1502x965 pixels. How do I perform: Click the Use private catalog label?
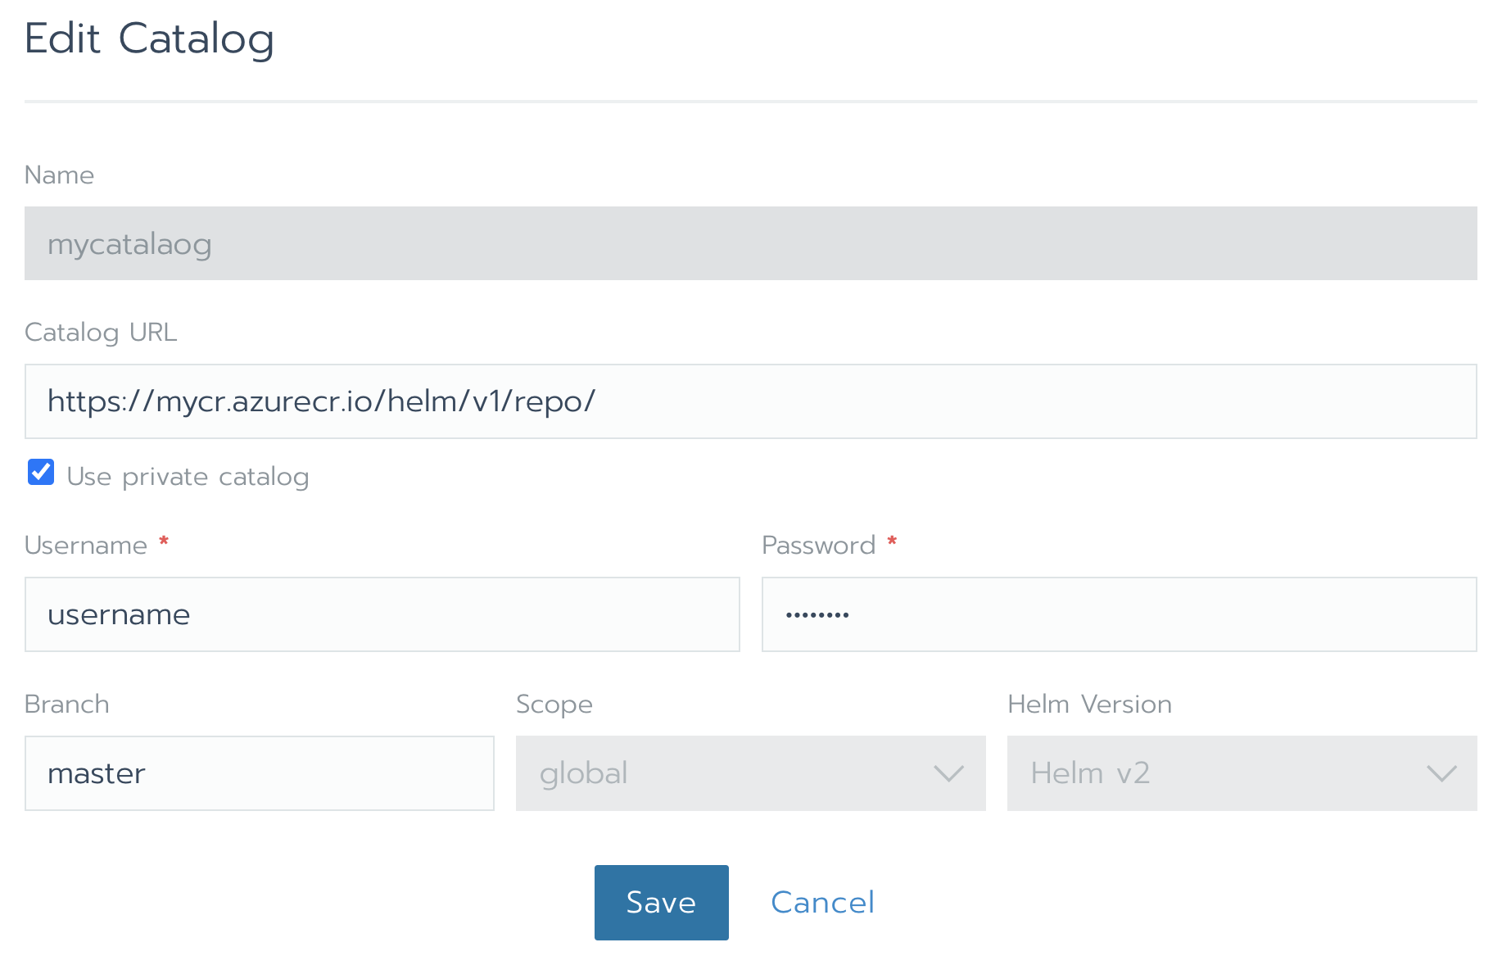coord(188,477)
